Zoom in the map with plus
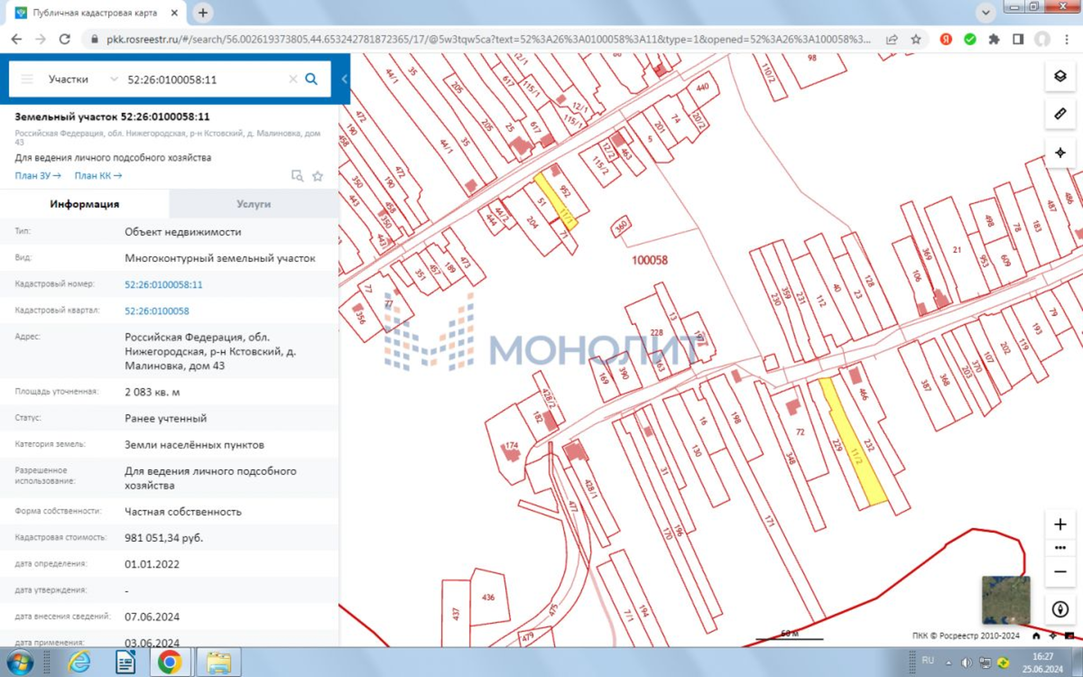The height and width of the screenshot is (677, 1083). (x=1060, y=524)
